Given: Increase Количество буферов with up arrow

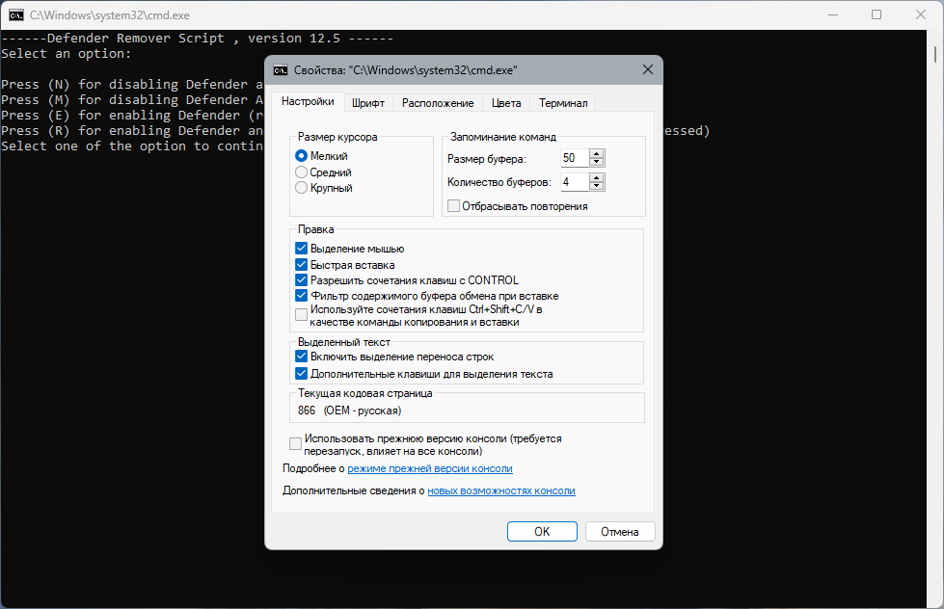Looking at the screenshot, I should click(x=597, y=178).
